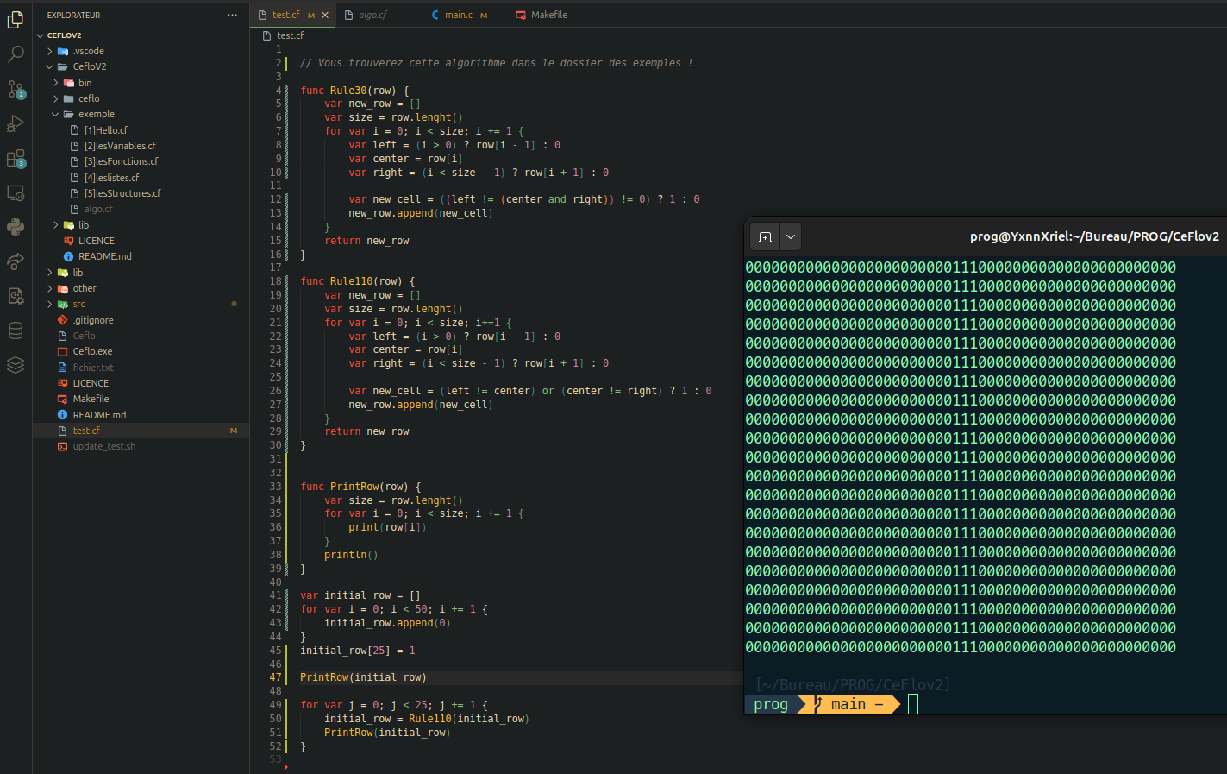Open the stacked layers icon in activity bar
The height and width of the screenshot is (774, 1227).
(16, 365)
